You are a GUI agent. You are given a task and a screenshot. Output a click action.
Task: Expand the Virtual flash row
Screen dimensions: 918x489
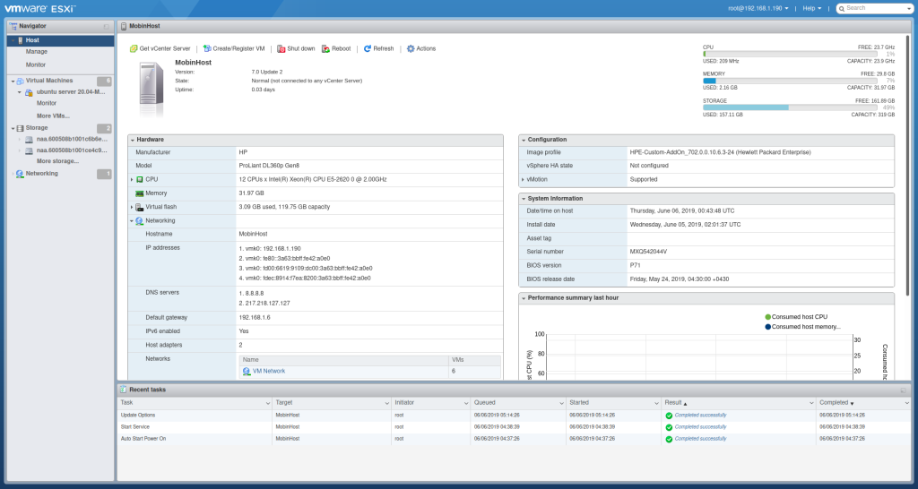pos(132,207)
